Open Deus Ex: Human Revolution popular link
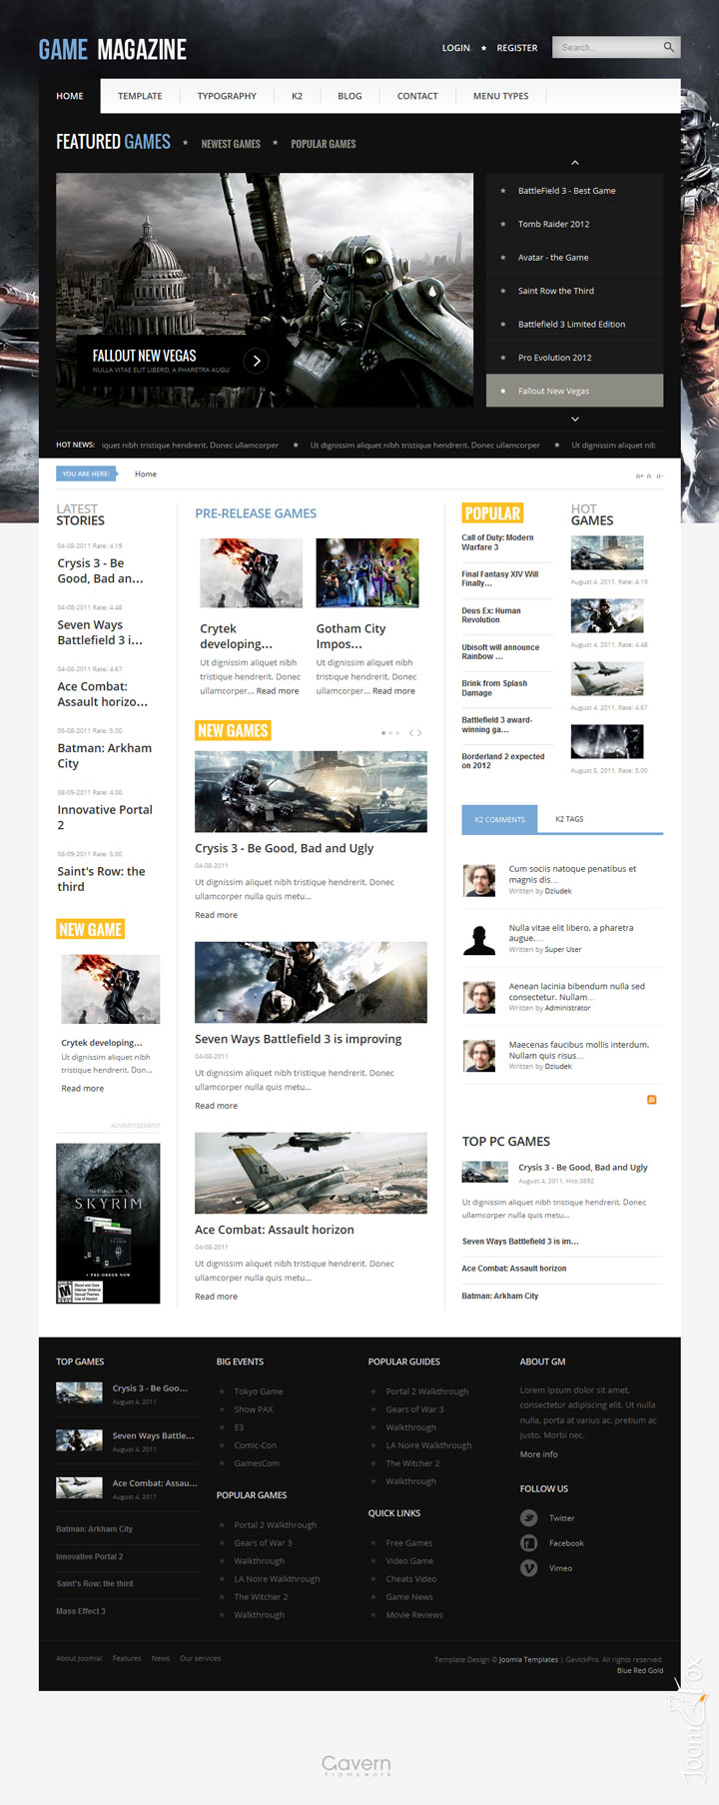This screenshot has height=1805, width=719. click(x=491, y=615)
